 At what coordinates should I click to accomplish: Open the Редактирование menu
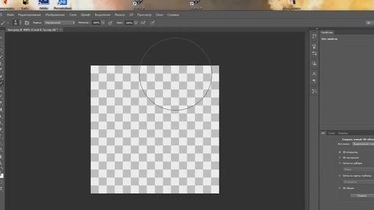pyautogui.click(x=29, y=15)
